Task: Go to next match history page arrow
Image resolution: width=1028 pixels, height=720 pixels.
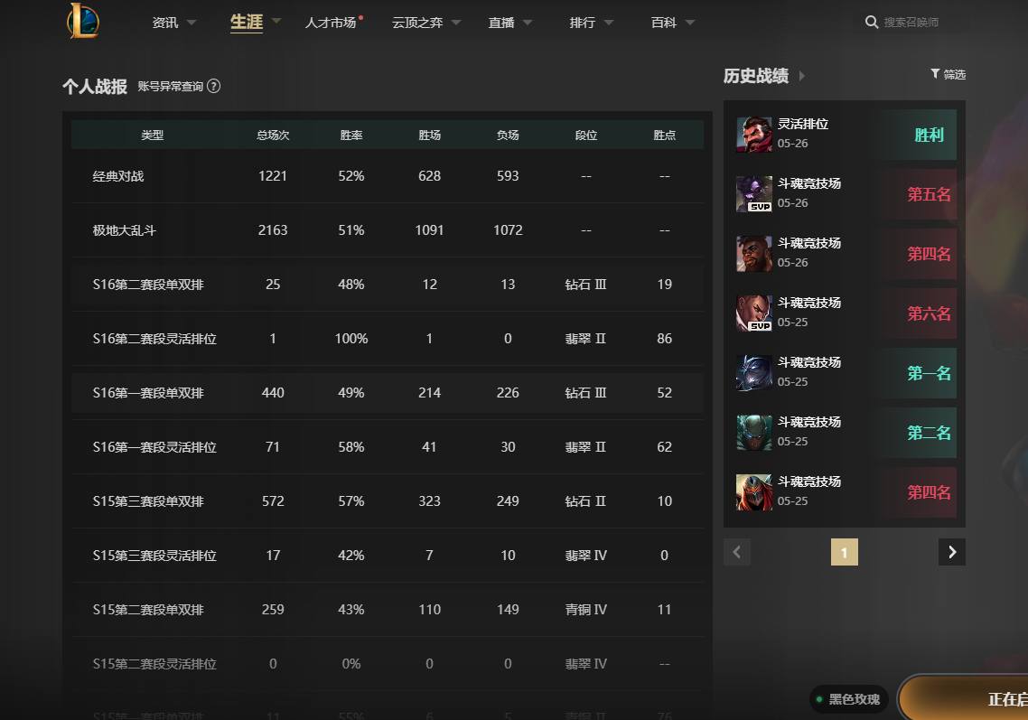Action: pos(952,552)
